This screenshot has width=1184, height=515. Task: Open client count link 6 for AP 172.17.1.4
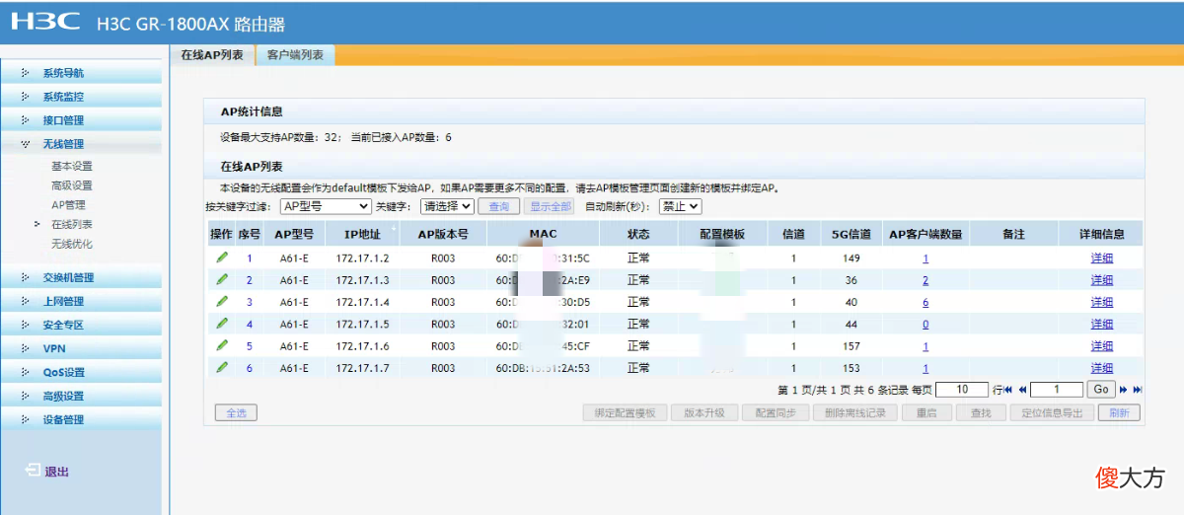(x=925, y=302)
